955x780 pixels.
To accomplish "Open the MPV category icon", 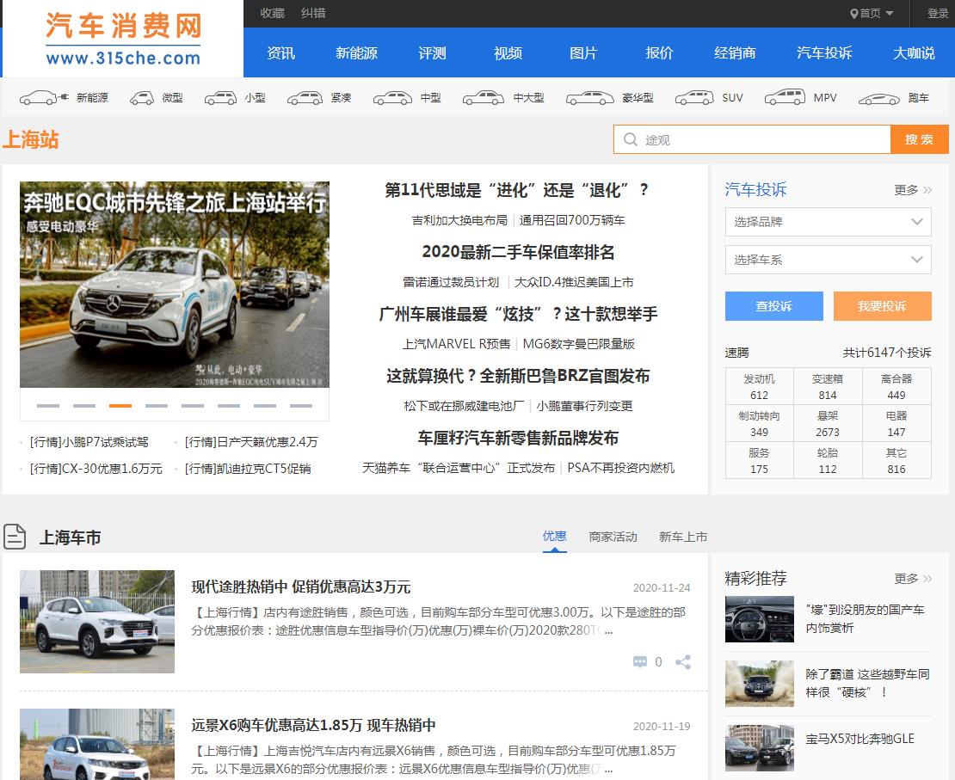I will [x=785, y=97].
